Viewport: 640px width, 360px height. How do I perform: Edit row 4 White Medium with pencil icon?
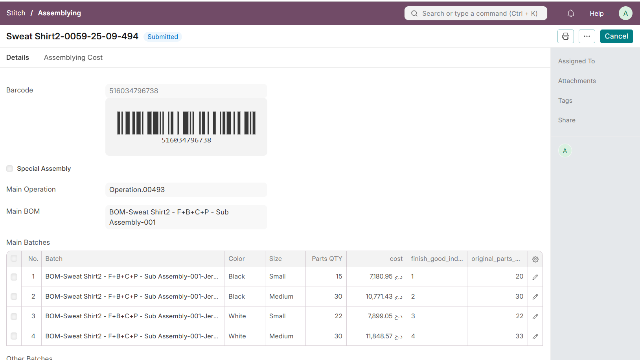coord(535,336)
